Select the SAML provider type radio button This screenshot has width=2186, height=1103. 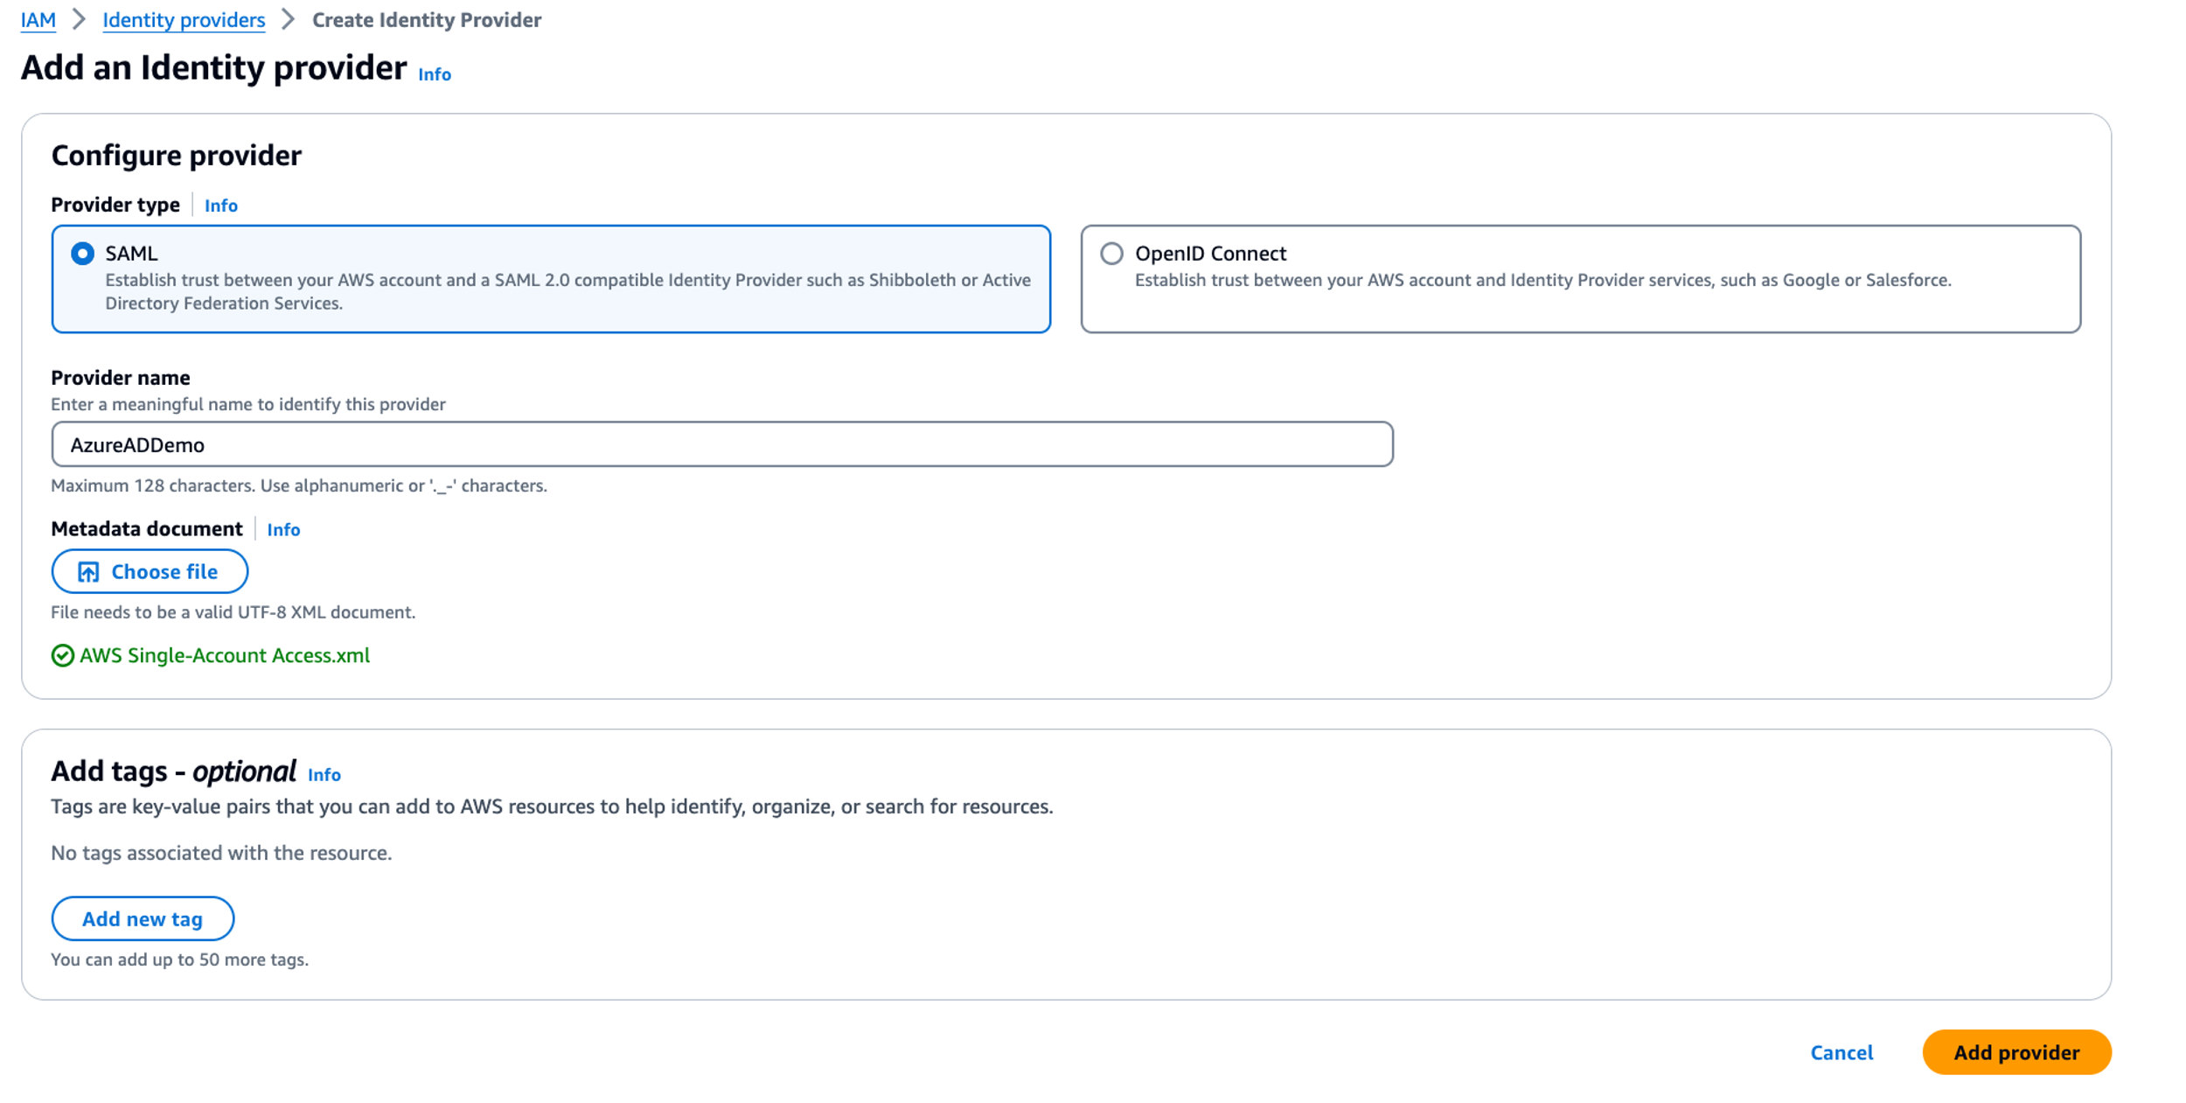(81, 253)
